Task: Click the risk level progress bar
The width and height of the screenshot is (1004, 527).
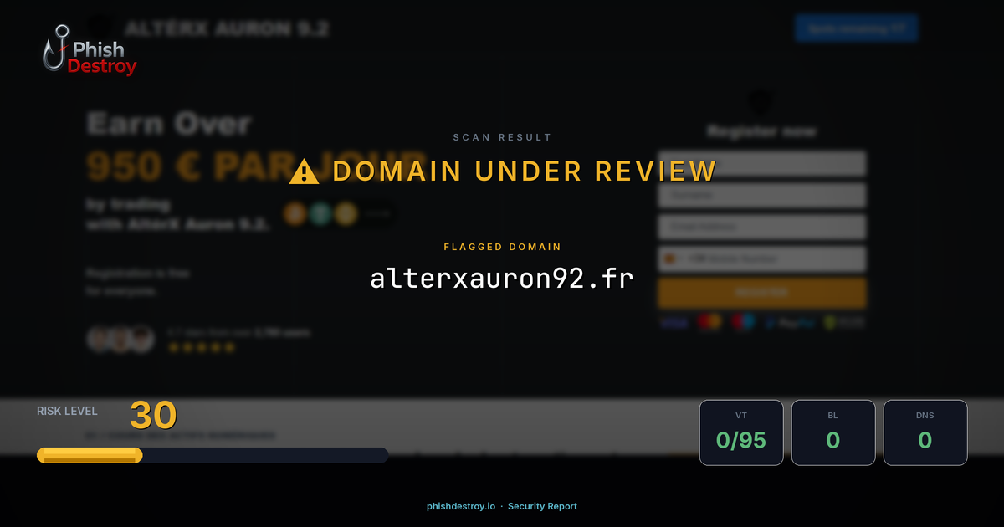Action: (213, 455)
